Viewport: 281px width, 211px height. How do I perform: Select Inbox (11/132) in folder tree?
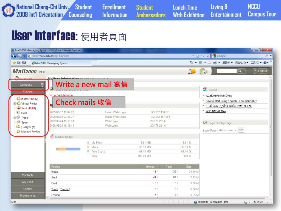click(30, 99)
